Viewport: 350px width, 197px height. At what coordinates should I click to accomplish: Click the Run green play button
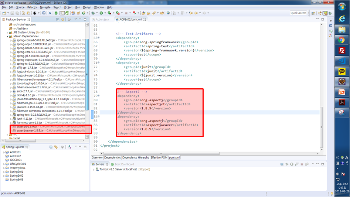click(x=101, y=13)
